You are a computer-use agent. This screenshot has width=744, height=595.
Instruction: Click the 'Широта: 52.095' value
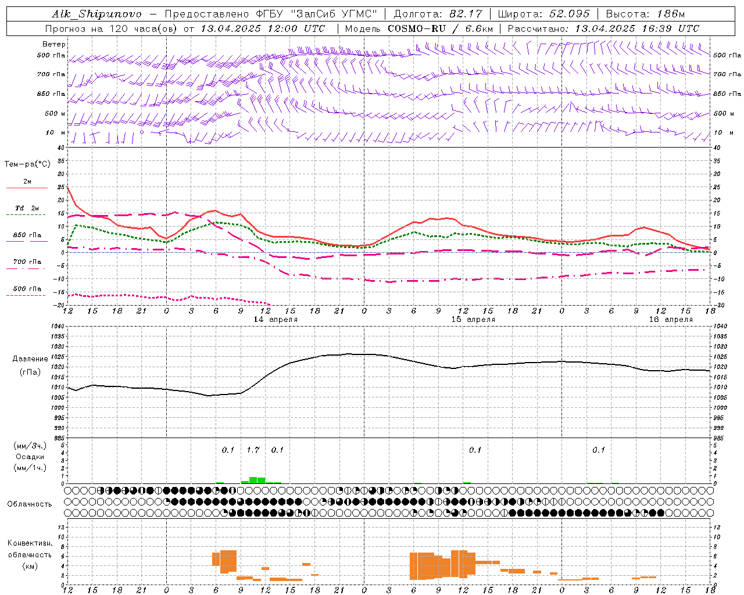click(x=543, y=14)
